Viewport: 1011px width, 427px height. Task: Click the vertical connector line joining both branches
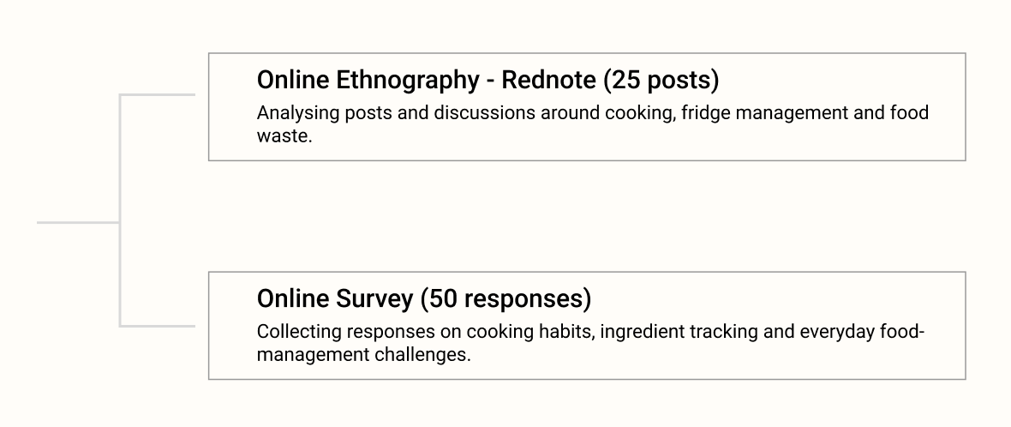tap(119, 210)
